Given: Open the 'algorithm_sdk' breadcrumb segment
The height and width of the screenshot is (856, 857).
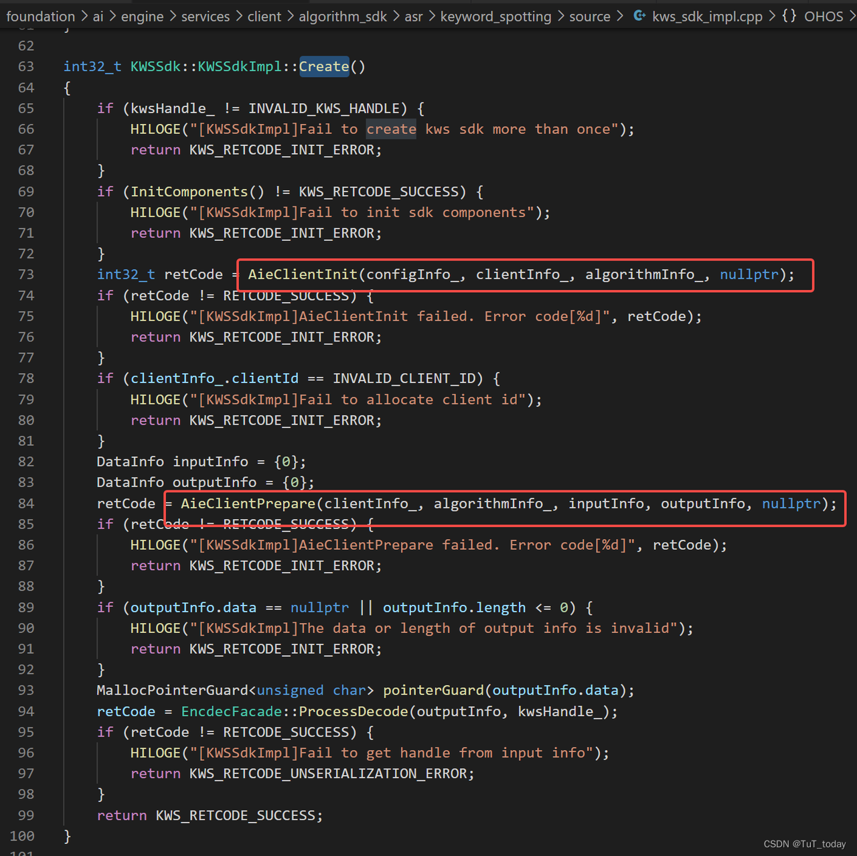Looking at the screenshot, I should tap(343, 16).
